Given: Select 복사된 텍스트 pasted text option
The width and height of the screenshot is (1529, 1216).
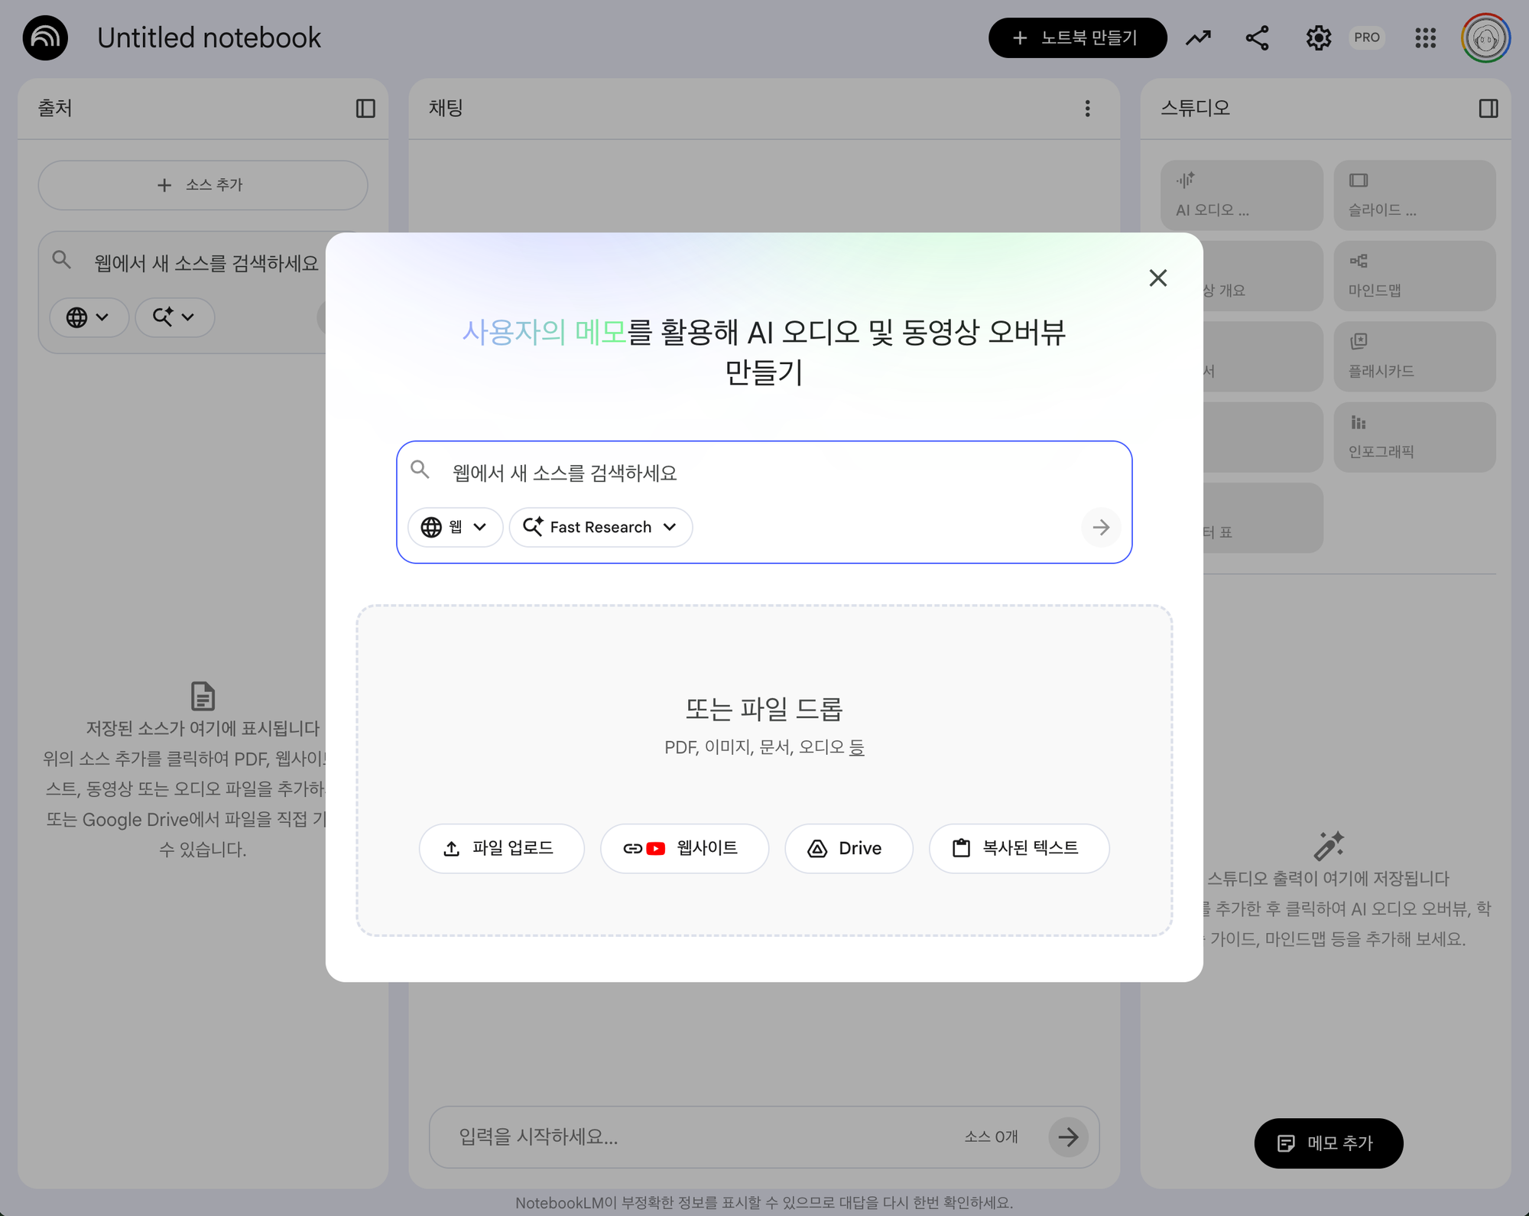Looking at the screenshot, I should tap(1018, 848).
